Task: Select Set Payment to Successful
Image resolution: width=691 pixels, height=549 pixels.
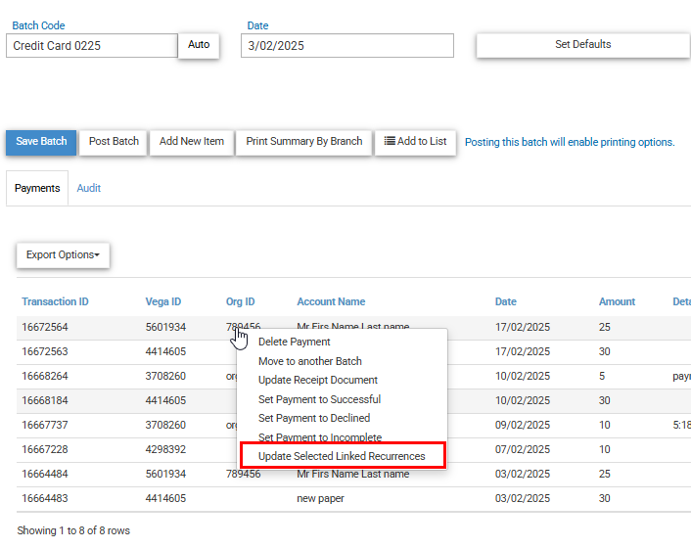Action: (x=319, y=399)
